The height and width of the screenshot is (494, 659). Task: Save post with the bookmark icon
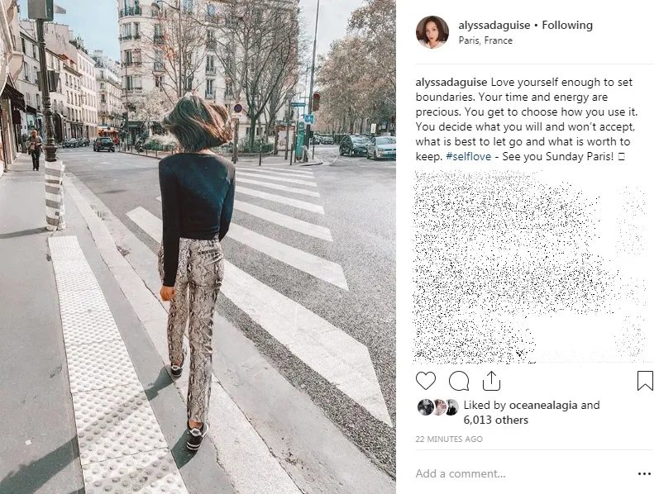[645, 381]
